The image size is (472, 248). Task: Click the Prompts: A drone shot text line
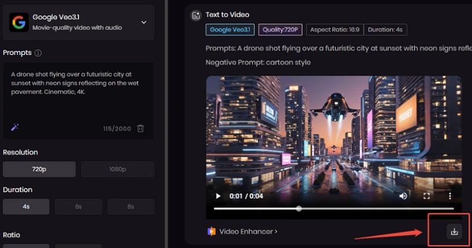click(338, 49)
